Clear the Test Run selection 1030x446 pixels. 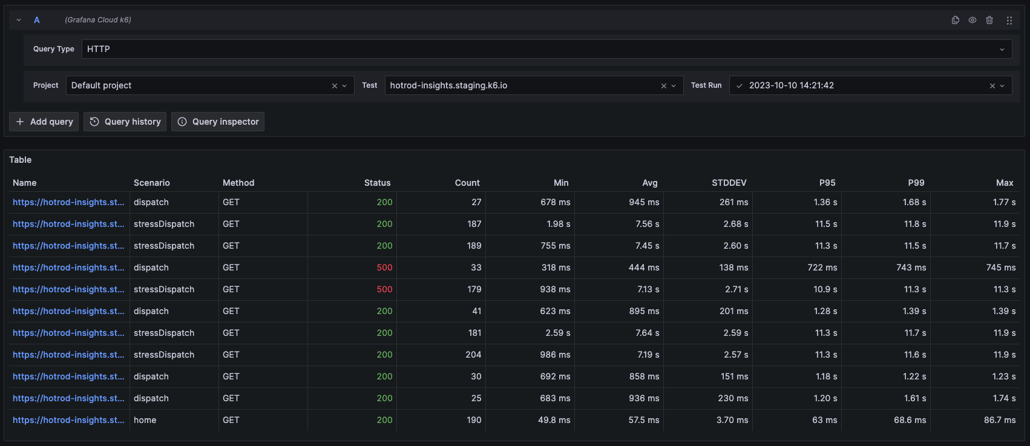click(992, 86)
